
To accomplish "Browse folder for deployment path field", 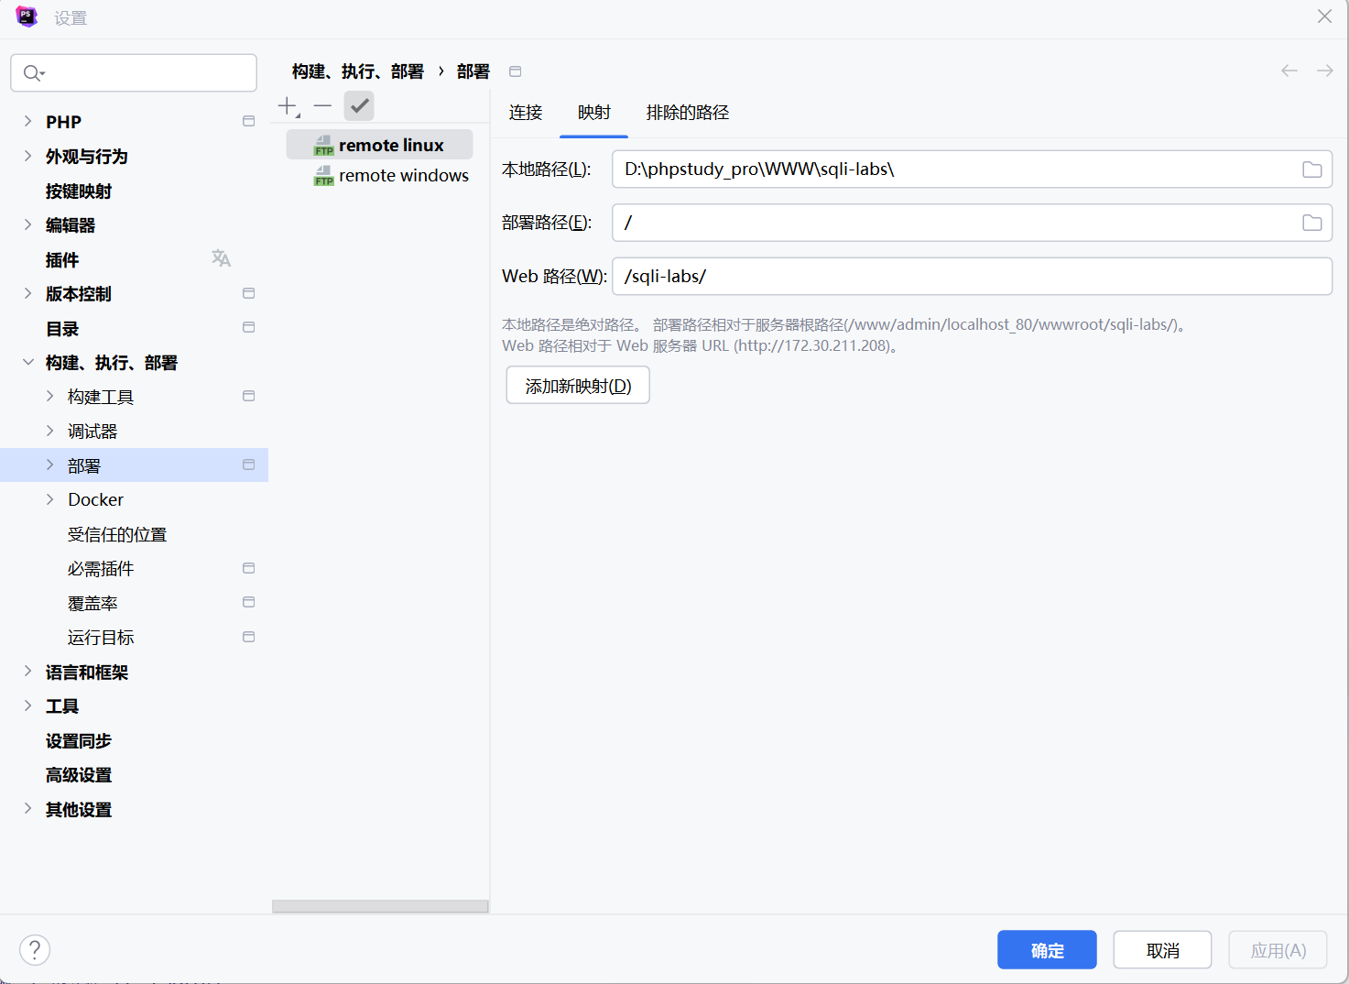I will click(1311, 223).
